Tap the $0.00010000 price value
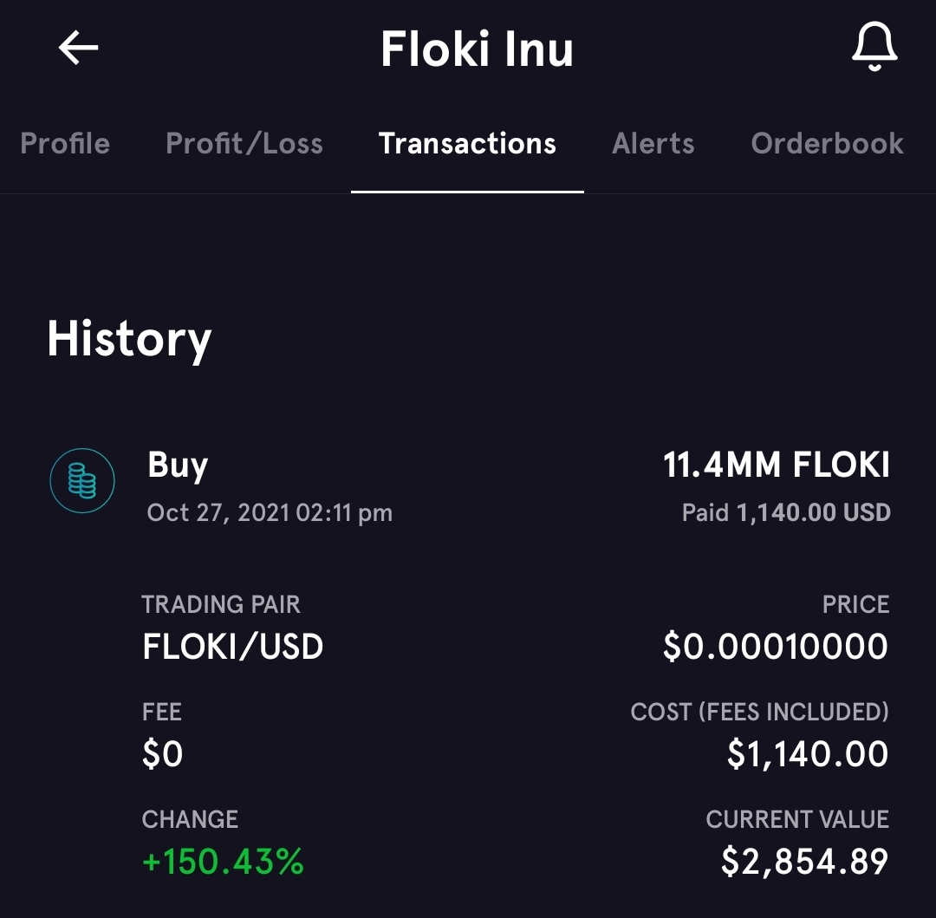The height and width of the screenshot is (918, 936). coord(776,647)
